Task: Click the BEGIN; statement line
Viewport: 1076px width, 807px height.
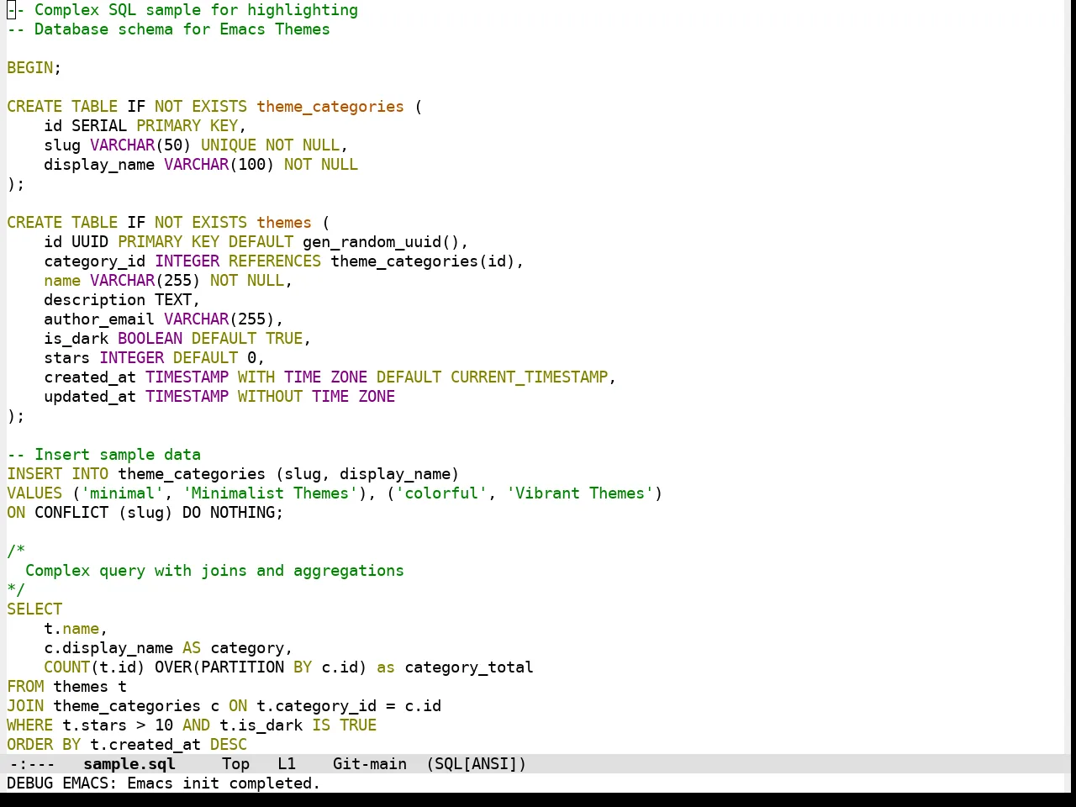Action: coord(34,68)
